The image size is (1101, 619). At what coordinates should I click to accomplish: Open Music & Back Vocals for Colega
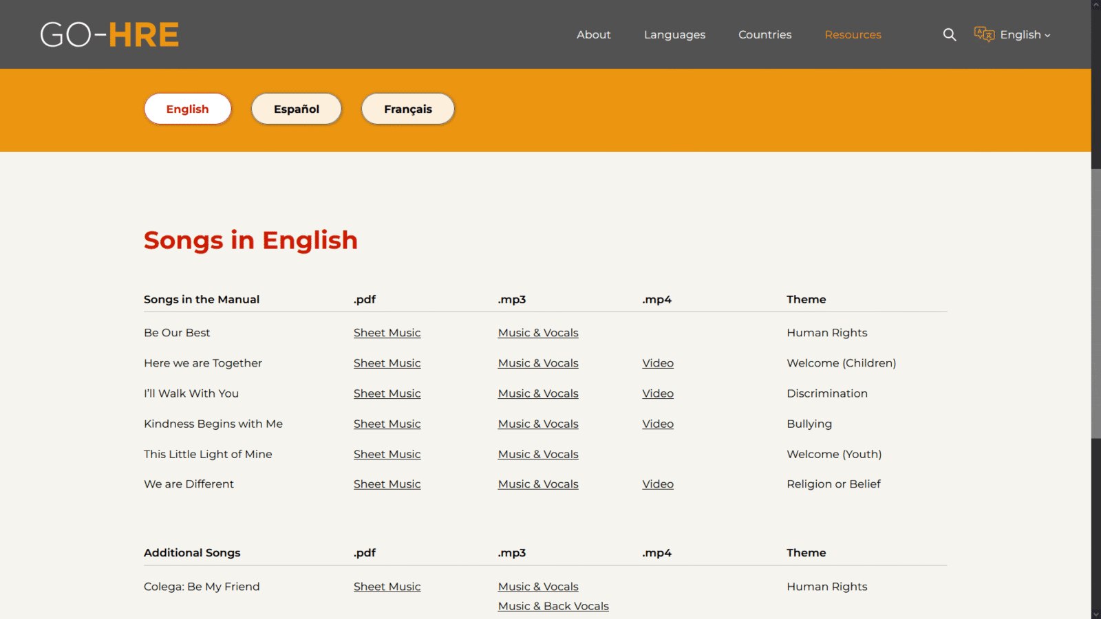tap(553, 606)
